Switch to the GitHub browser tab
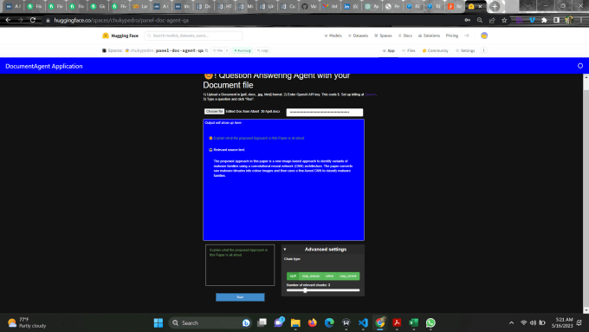The image size is (589, 332). [x=309, y=6]
